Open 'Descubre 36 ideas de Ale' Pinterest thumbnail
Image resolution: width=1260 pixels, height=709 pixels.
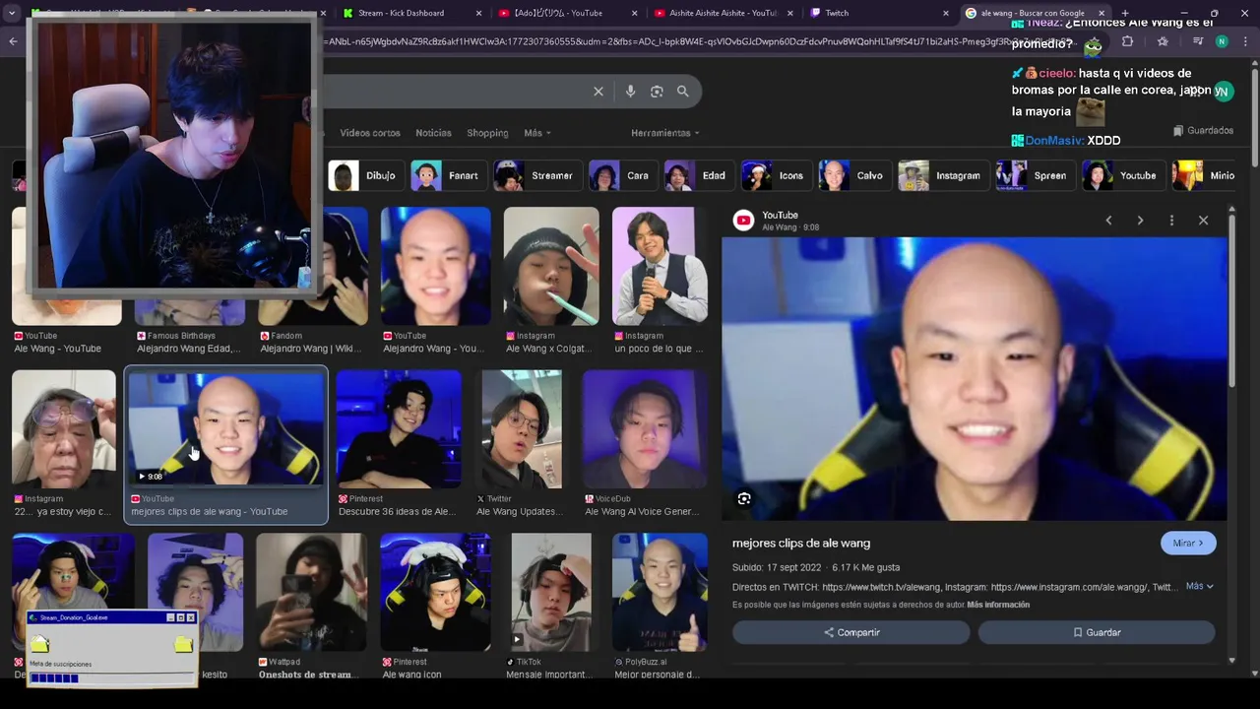click(399, 429)
